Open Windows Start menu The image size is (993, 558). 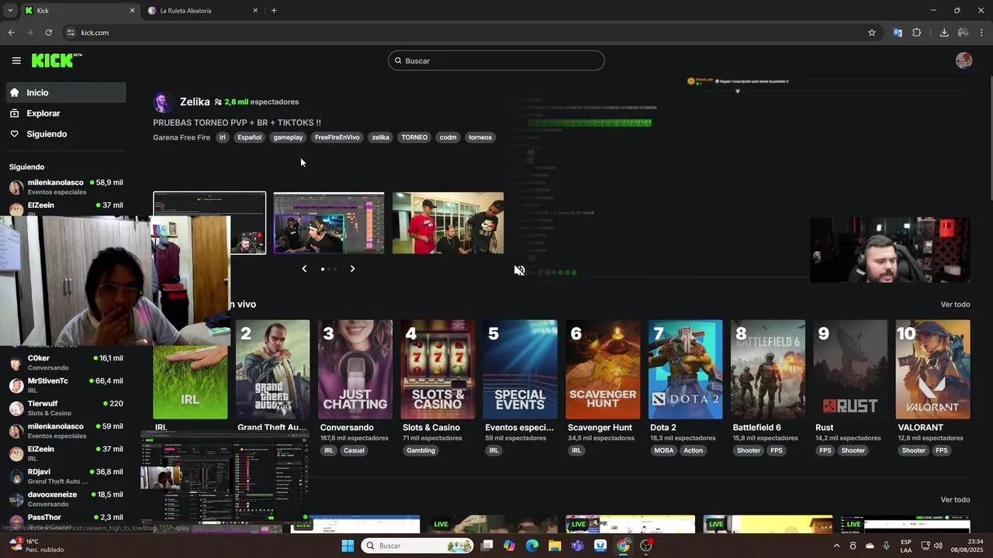coord(348,546)
